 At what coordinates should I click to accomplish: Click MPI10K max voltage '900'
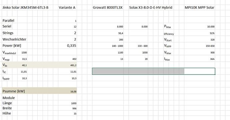[x=213, y=53]
